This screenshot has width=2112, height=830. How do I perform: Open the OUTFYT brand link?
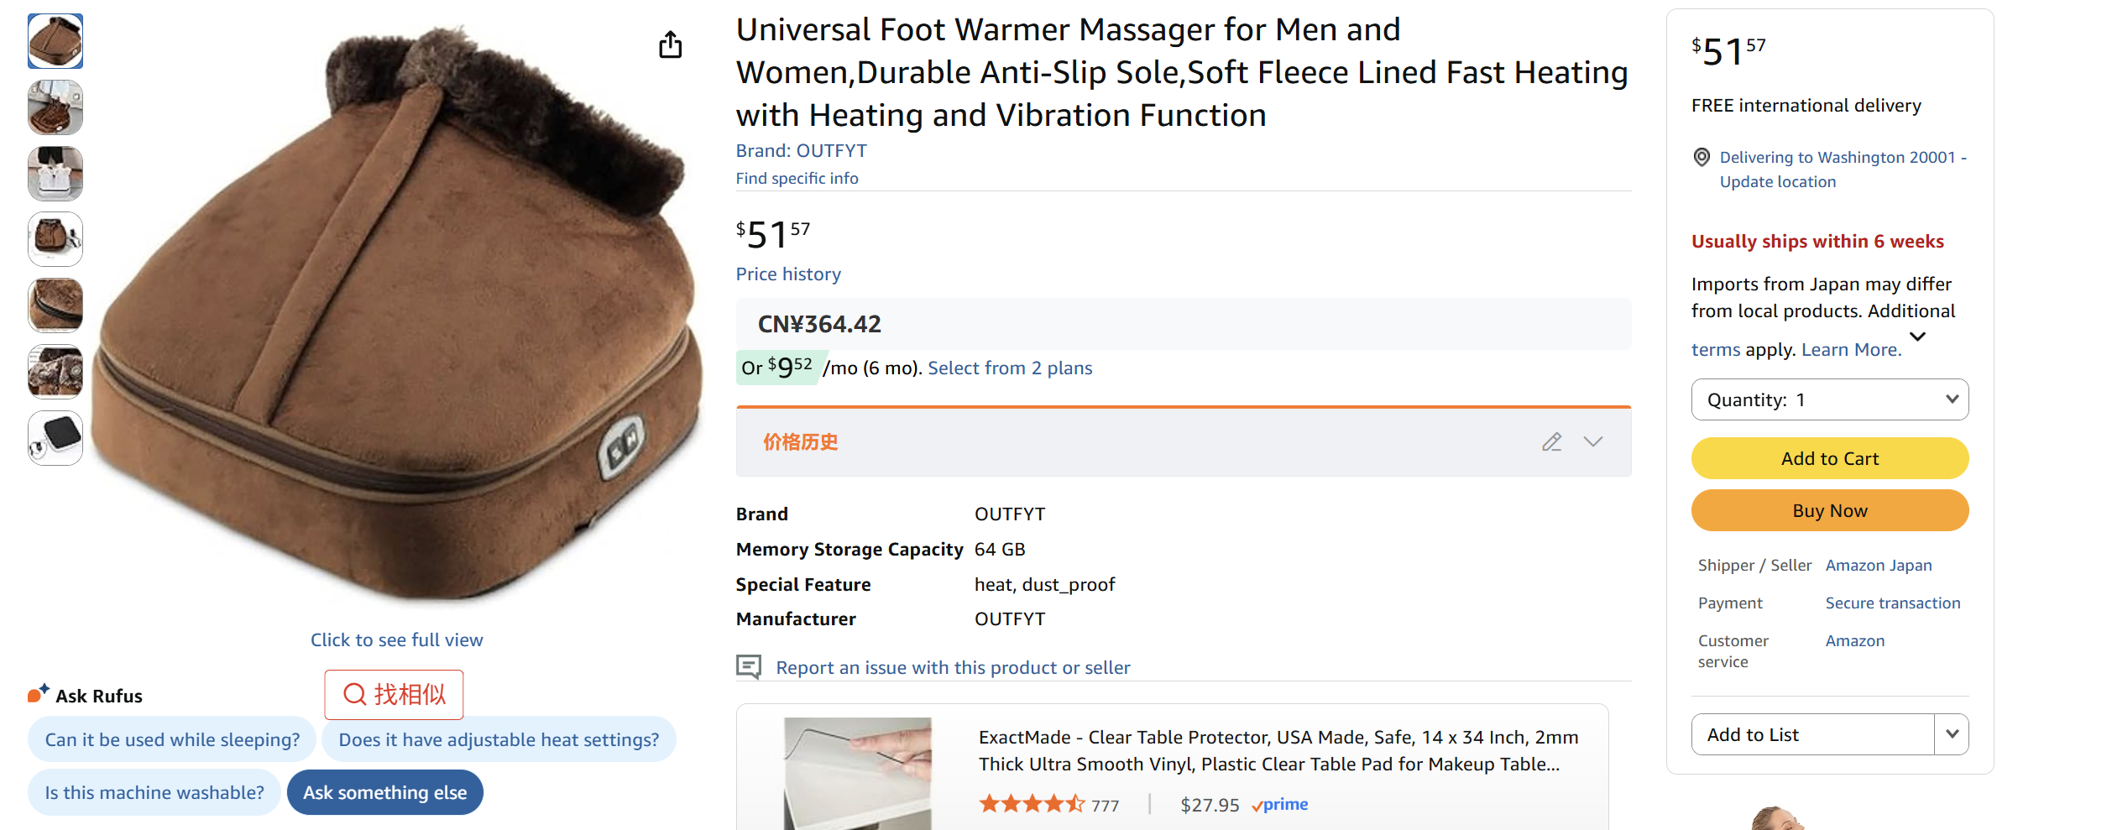[x=832, y=150]
